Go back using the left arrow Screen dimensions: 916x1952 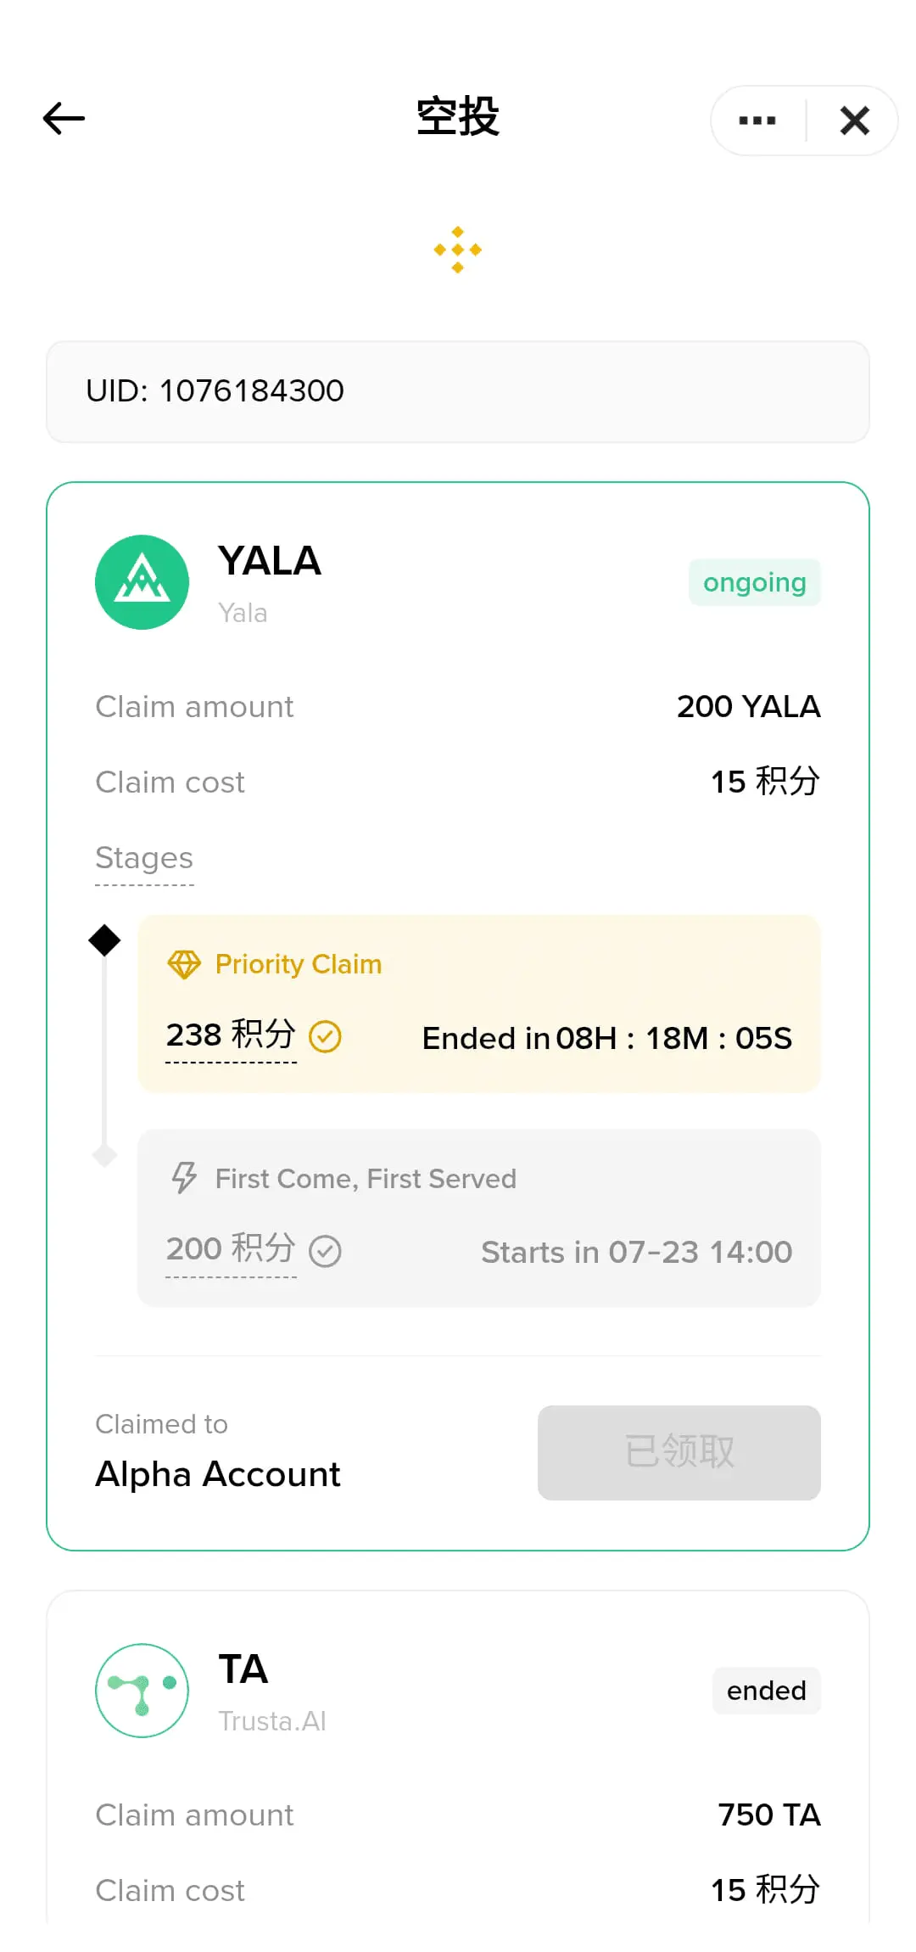pyautogui.click(x=64, y=119)
